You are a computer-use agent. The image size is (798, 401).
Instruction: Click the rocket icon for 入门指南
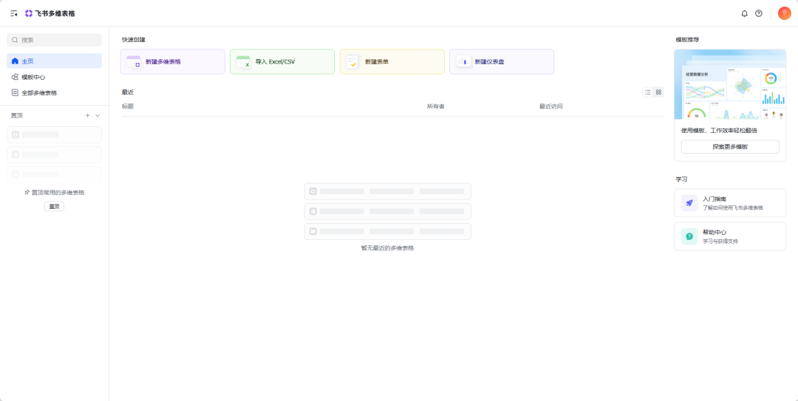(689, 203)
